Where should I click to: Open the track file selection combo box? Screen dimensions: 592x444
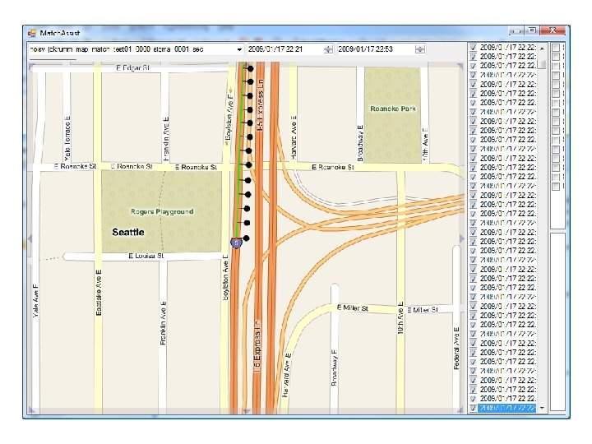[136, 49]
